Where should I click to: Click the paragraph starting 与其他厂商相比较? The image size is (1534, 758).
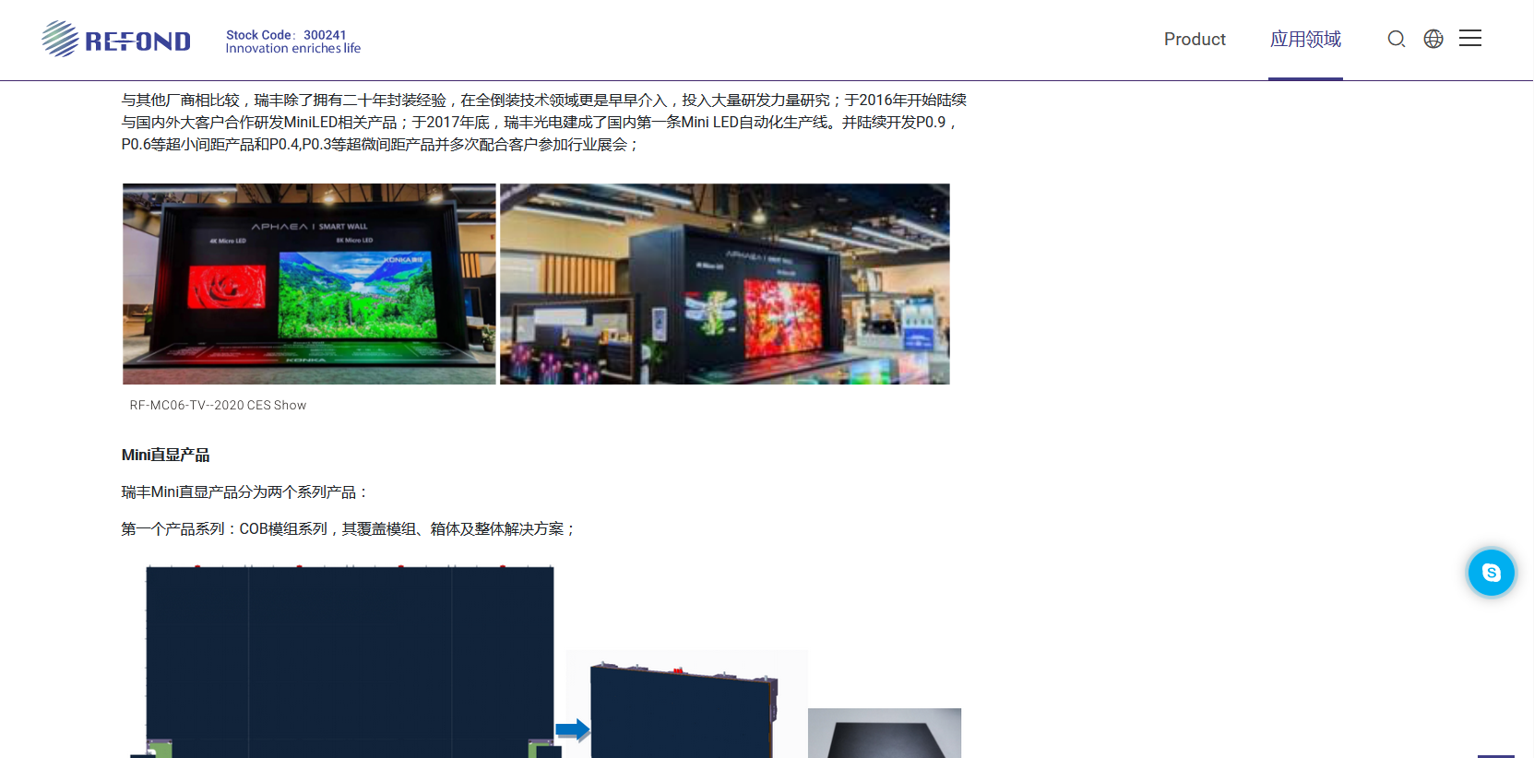544,122
